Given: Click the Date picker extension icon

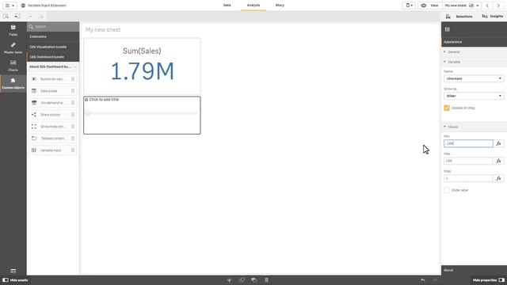Looking at the screenshot, I should click(x=34, y=91).
